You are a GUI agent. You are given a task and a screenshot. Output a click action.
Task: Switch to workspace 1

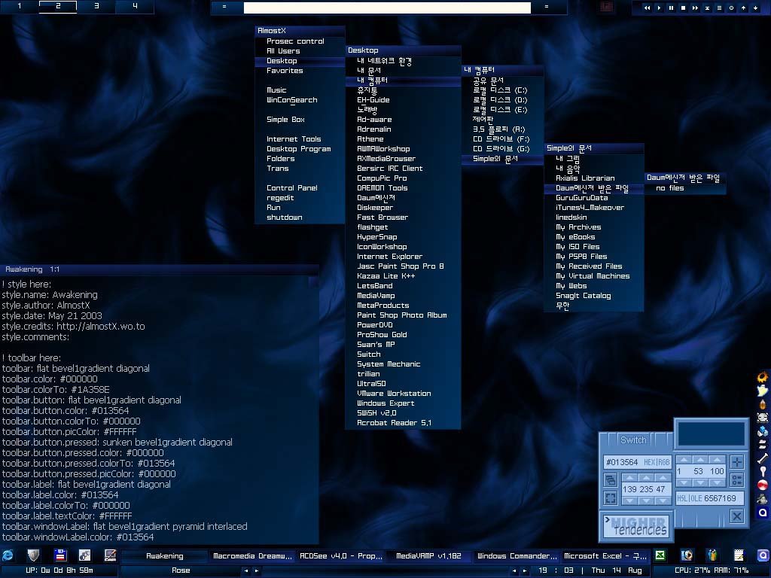point(19,6)
